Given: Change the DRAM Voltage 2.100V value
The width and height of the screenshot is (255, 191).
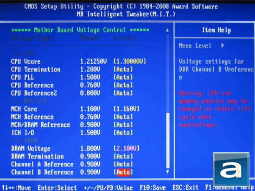Looking at the screenshot, I should click(x=127, y=148).
